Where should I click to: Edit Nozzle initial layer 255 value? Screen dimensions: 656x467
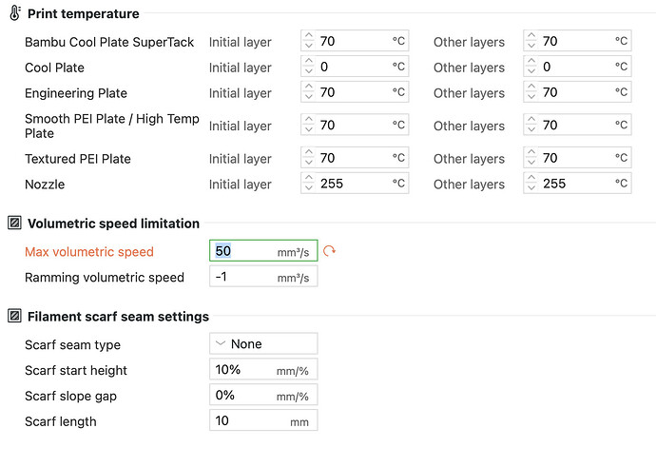[354, 184]
